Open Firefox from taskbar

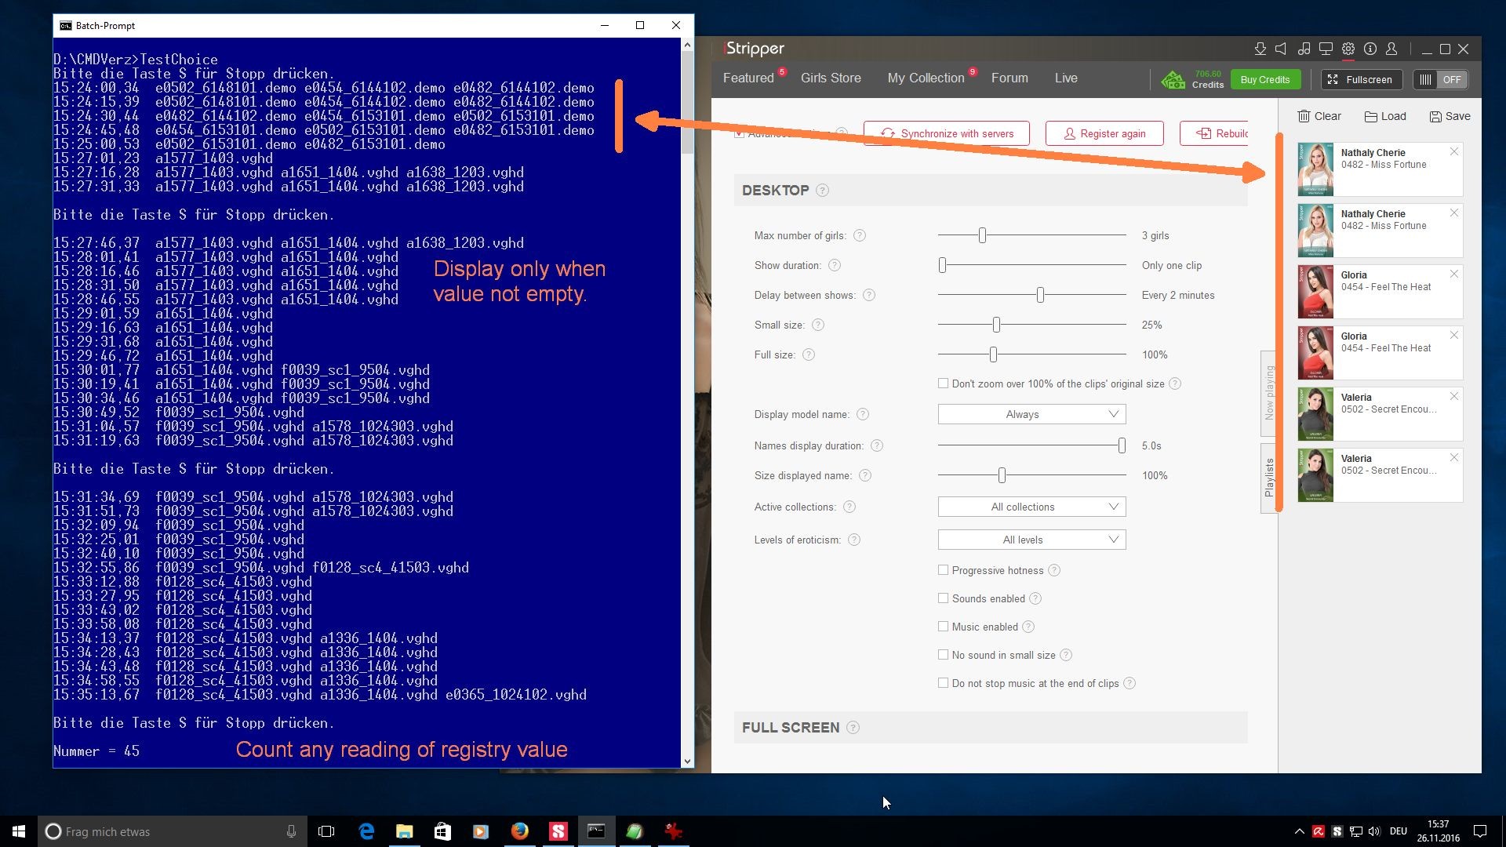[x=519, y=831]
